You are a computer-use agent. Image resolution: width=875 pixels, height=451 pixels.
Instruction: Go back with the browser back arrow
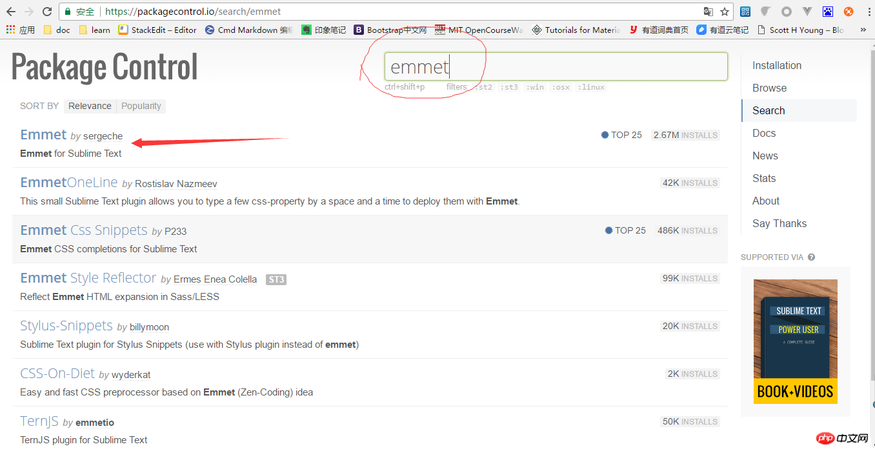pyautogui.click(x=11, y=12)
